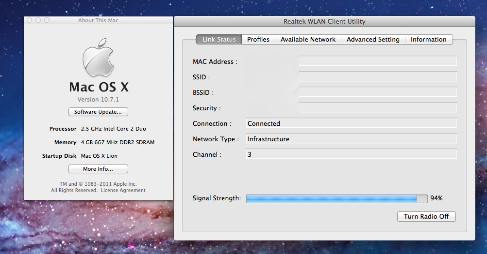This screenshot has height=254, width=487.
Task: Select the SSID field
Action: point(351,77)
